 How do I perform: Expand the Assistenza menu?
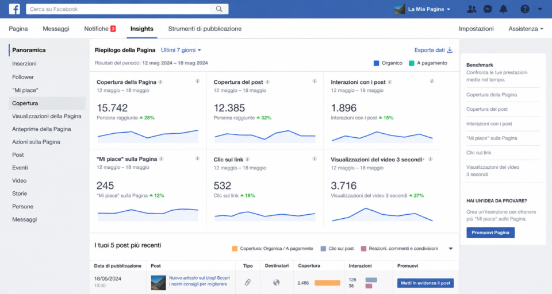[x=526, y=29]
